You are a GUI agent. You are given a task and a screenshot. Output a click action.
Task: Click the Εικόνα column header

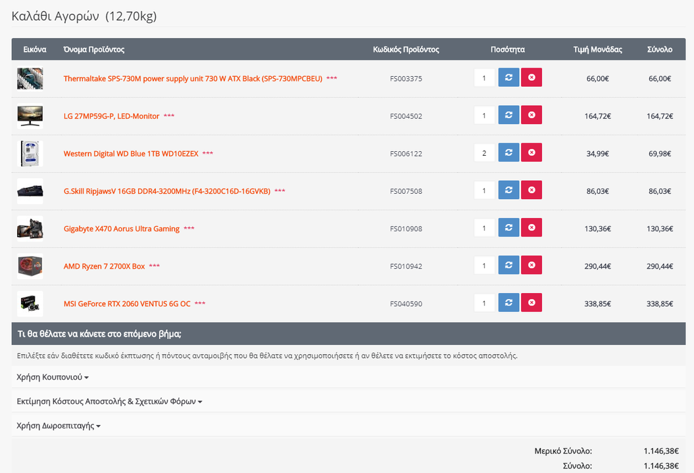click(x=34, y=49)
